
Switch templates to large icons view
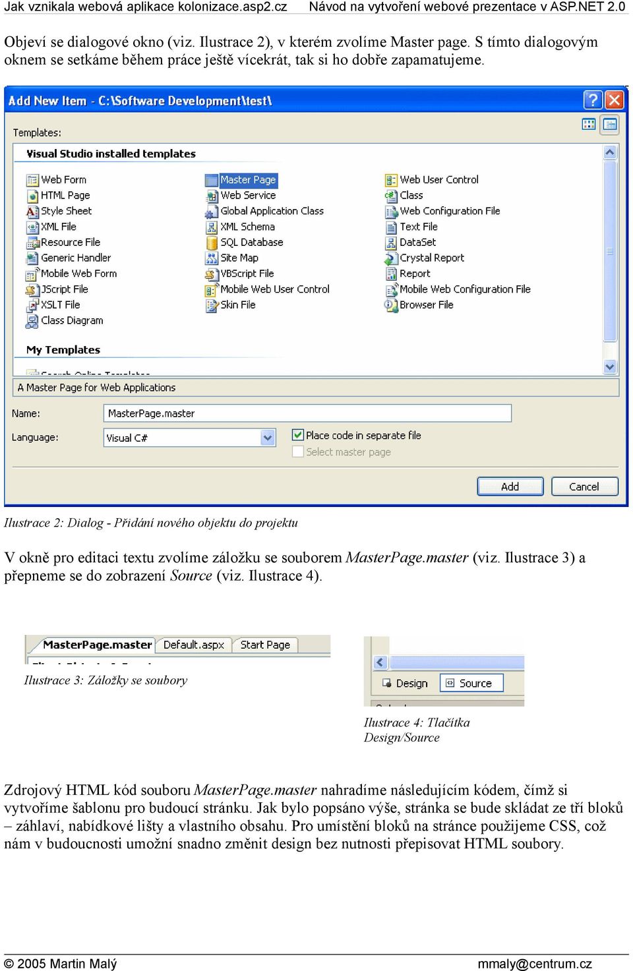(x=589, y=124)
